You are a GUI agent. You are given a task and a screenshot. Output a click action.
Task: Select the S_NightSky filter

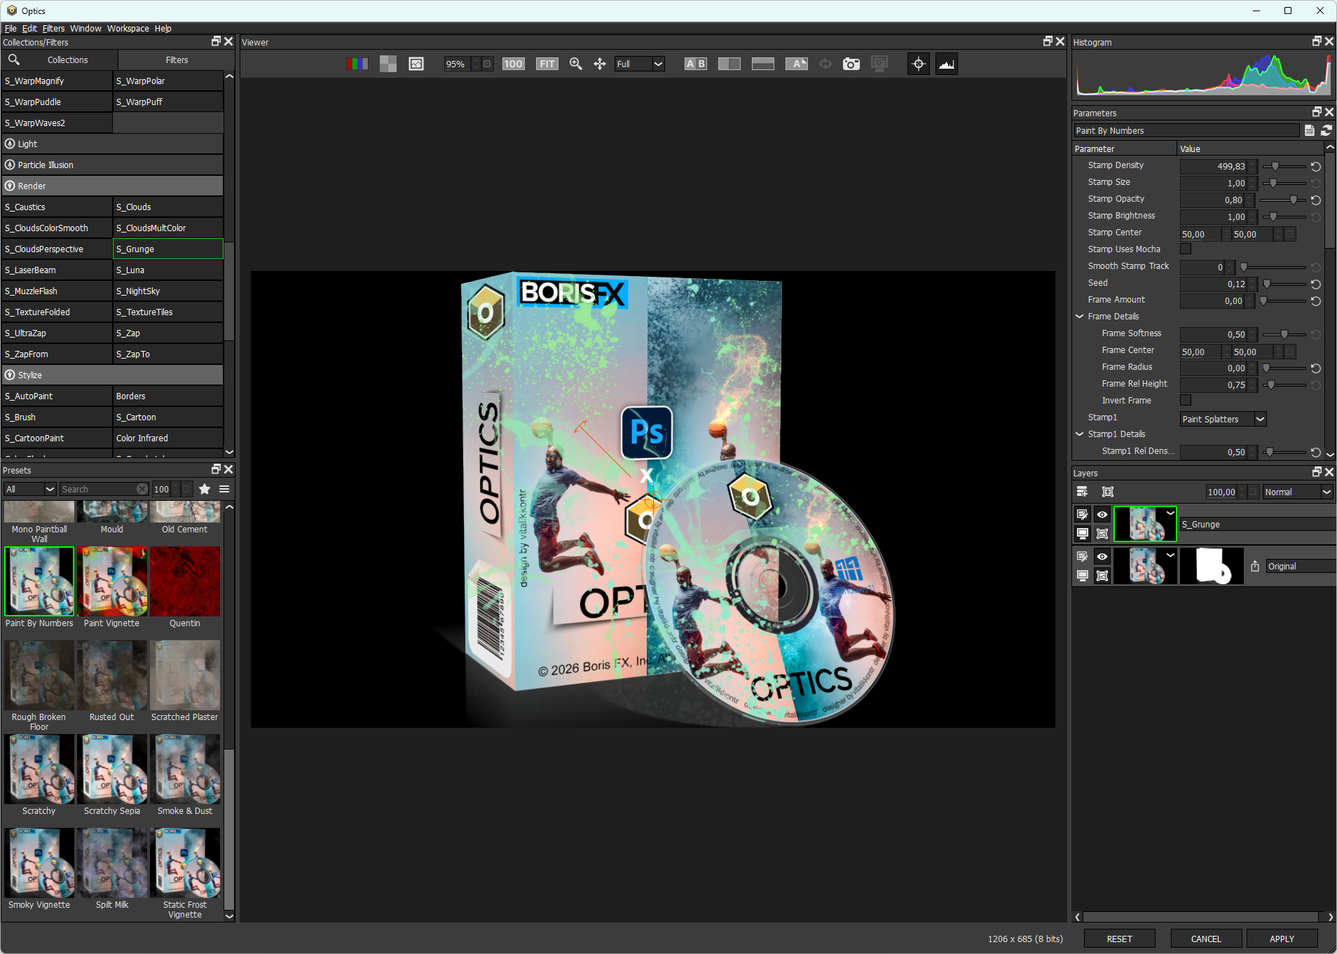[x=168, y=291]
